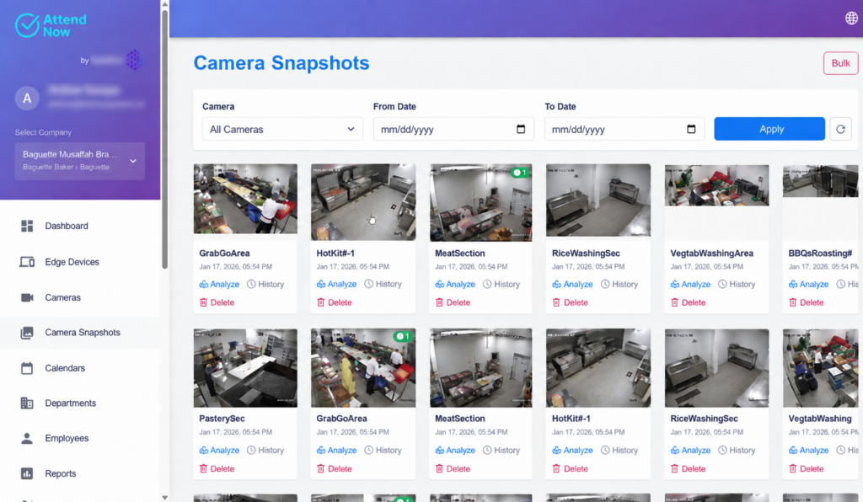Image resolution: width=863 pixels, height=502 pixels.
Task: Click trash icon on VegtabWashingArea card
Action: (x=675, y=302)
